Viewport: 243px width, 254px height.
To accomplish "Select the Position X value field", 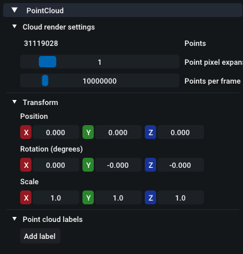I will point(55,132).
